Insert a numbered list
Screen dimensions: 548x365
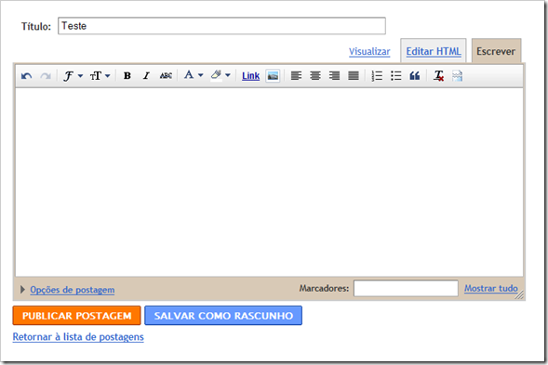[x=377, y=76]
